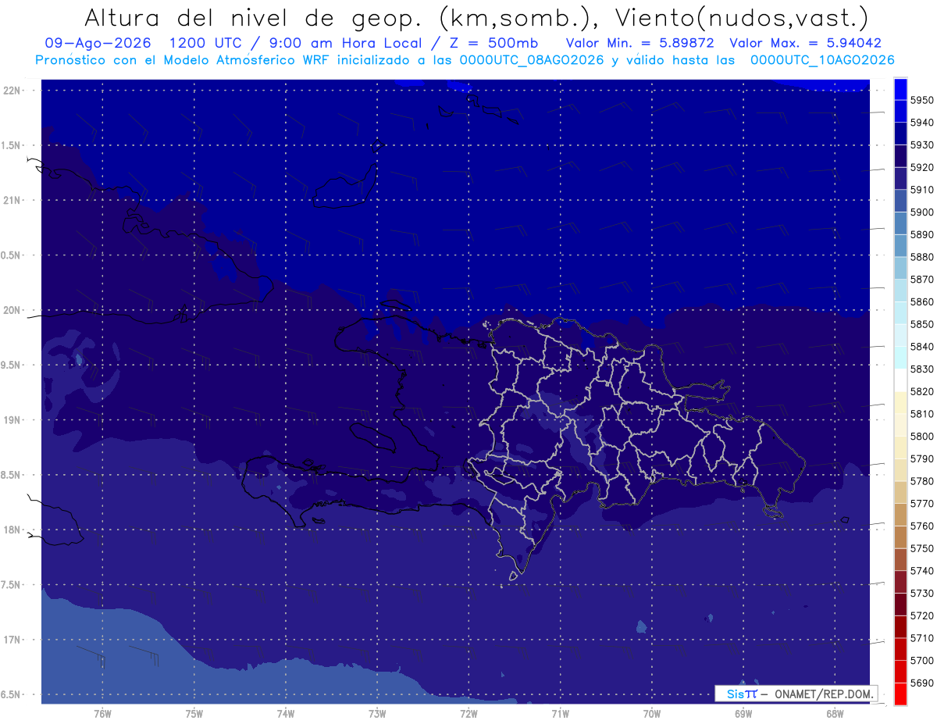Click the 'Valor Max. = 5.94042' text

(x=805, y=44)
